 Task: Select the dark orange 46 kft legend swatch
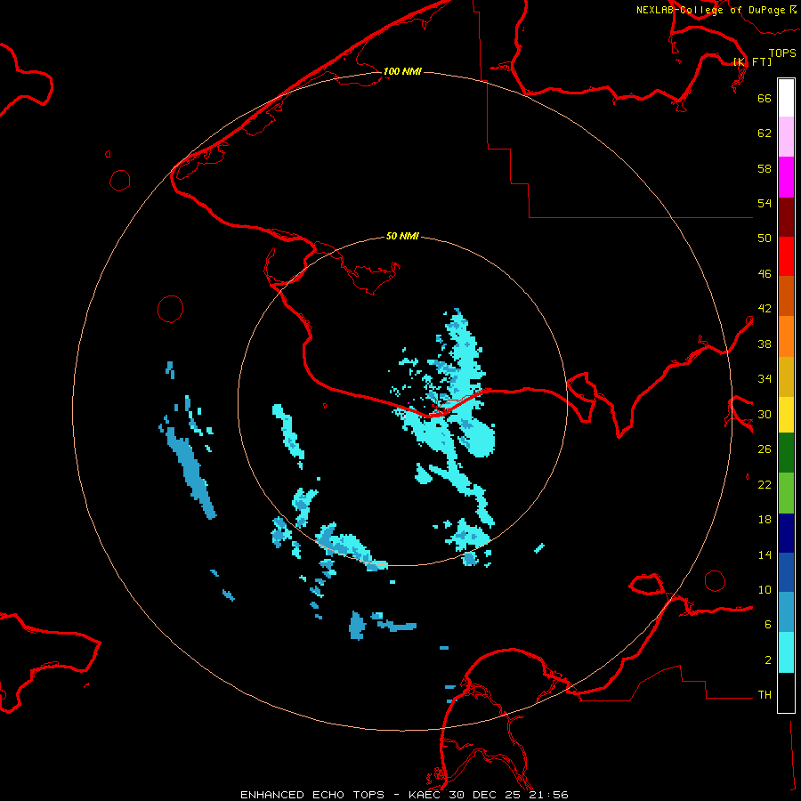click(x=786, y=295)
